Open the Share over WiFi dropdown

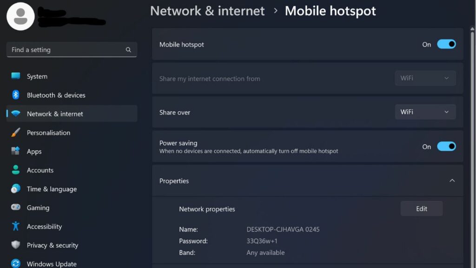(x=425, y=112)
